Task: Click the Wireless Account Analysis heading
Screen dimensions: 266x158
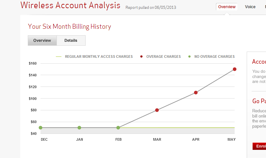Action: (x=70, y=6)
